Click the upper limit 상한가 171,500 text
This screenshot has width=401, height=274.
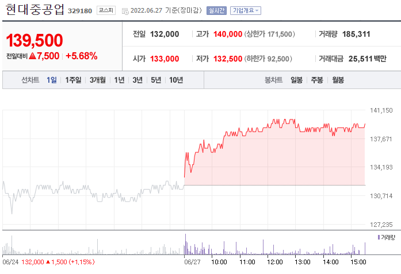[x=270, y=34]
